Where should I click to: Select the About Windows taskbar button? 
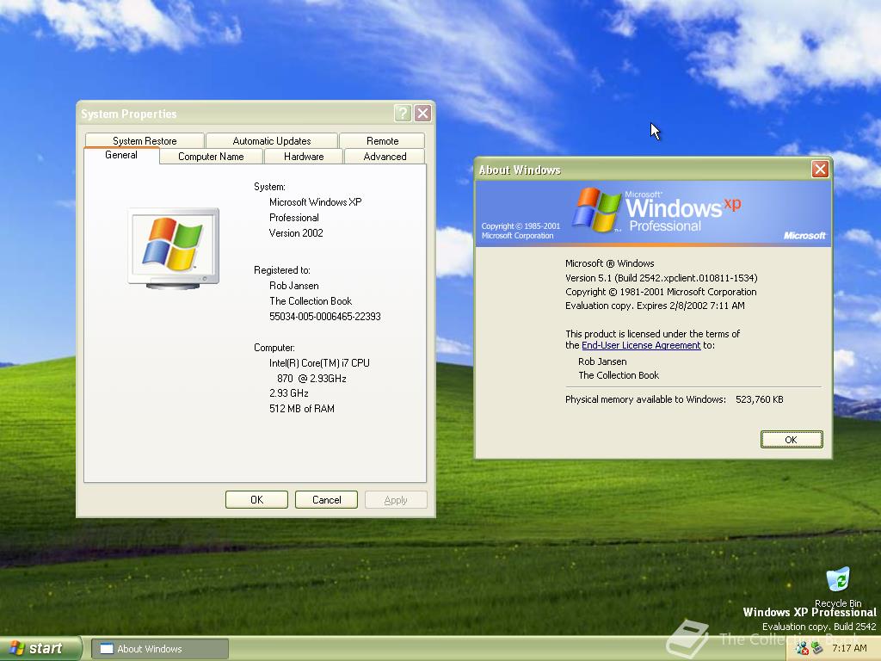[160, 649]
